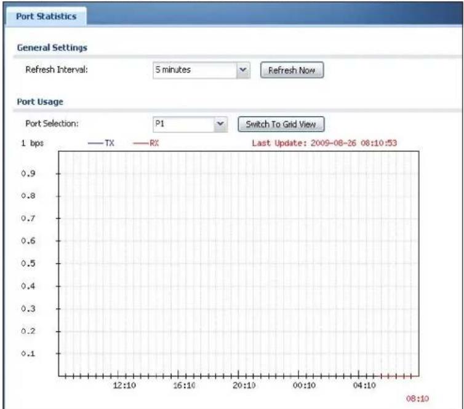This screenshot has height=409, width=464.
Task: Click the 0.5 y-axis value
Action: click(x=28, y=263)
